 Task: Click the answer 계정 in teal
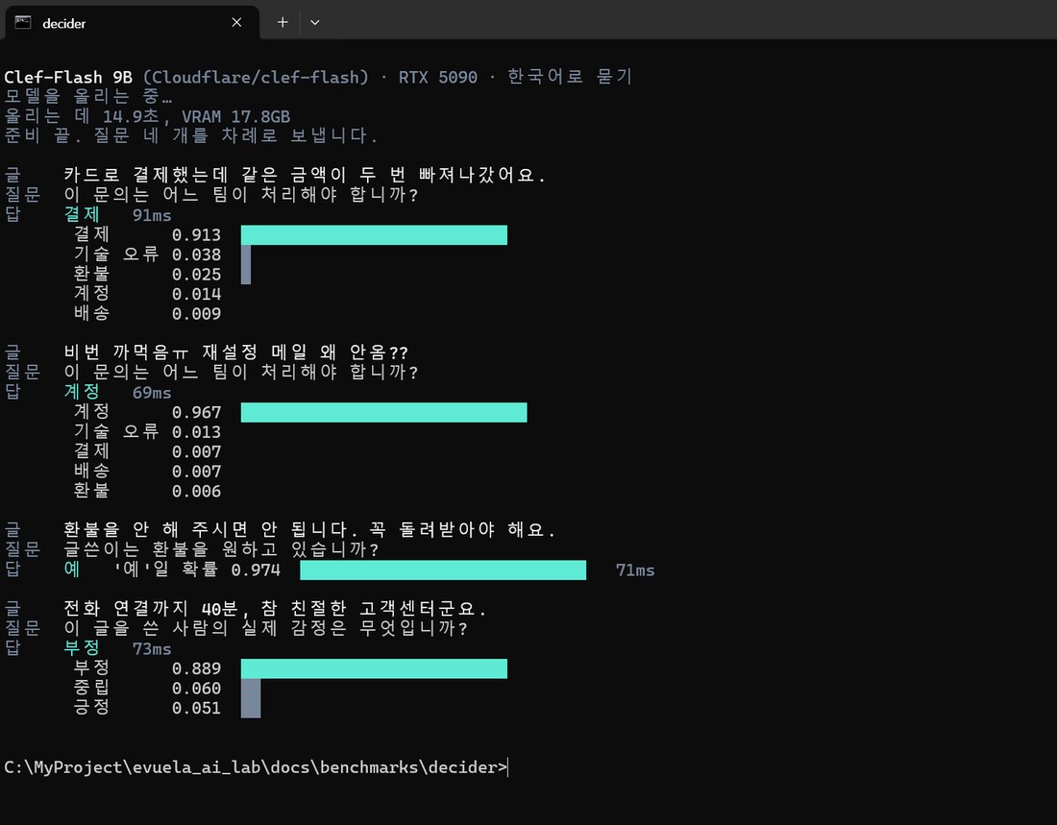(x=82, y=392)
